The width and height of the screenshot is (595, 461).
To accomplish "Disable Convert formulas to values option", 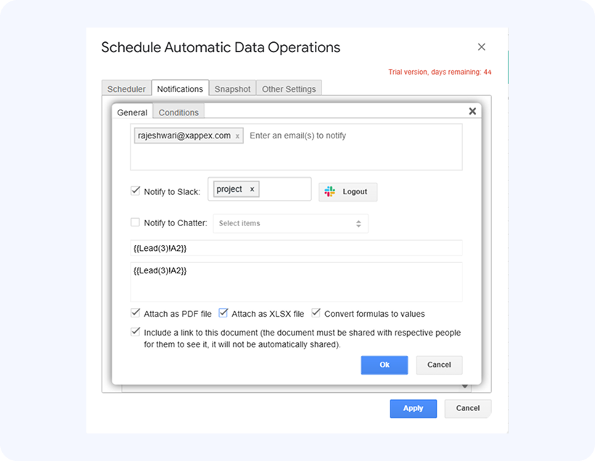I will click(316, 313).
